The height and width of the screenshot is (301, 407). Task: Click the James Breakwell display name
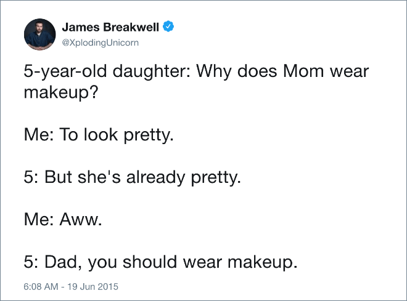110,27
